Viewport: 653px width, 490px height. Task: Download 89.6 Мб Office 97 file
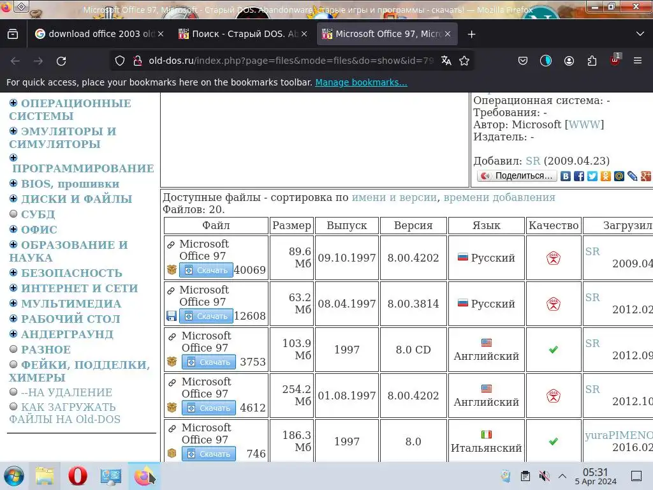(x=206, y=271)
